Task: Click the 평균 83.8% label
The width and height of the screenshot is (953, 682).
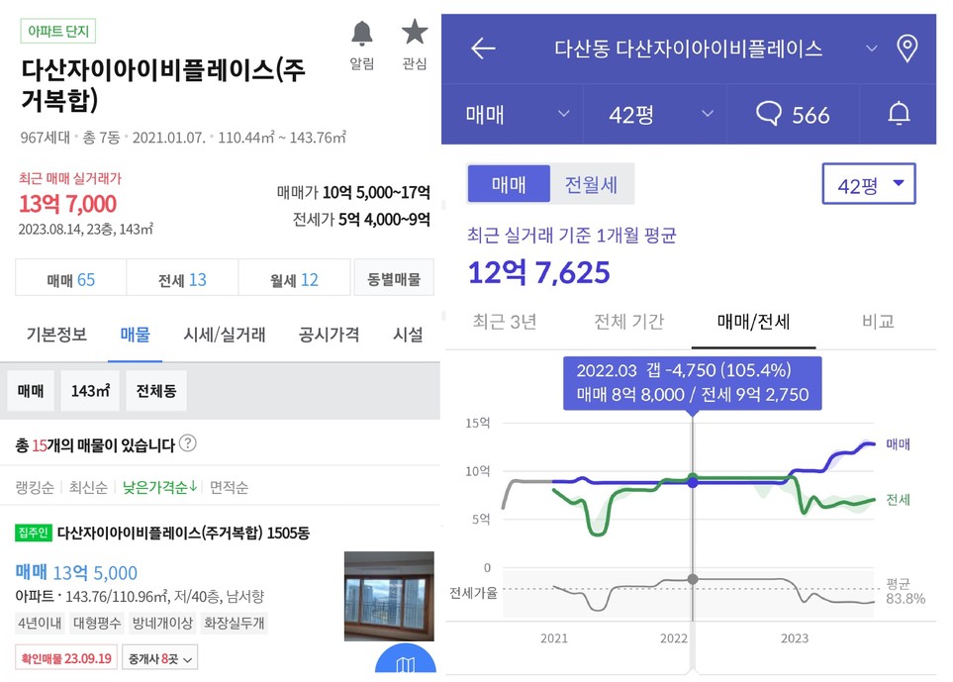Action: tap(905, 592)
